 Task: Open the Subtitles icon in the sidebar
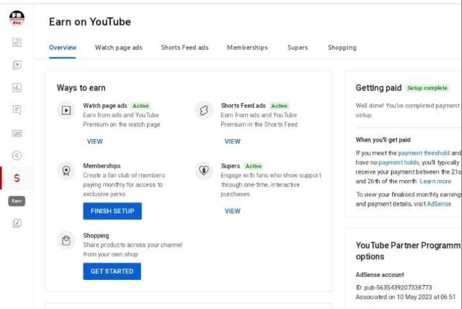17,133
